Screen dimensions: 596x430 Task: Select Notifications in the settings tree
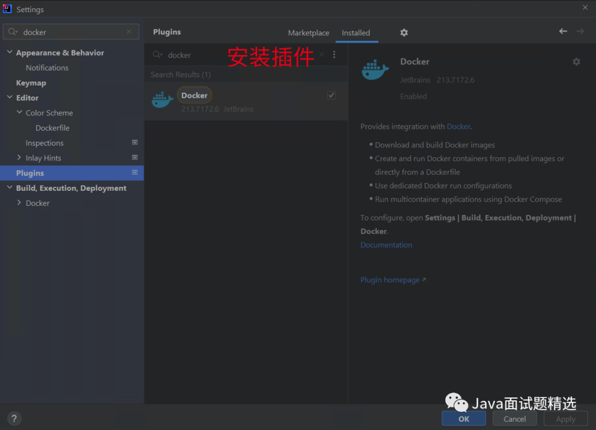coord(47,68)
